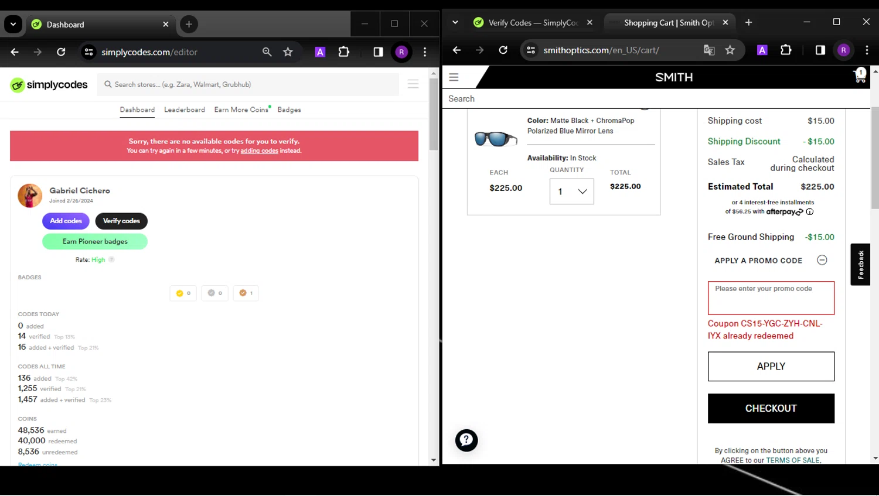
Task: Click the Add codes button
Action: point(66,221)
